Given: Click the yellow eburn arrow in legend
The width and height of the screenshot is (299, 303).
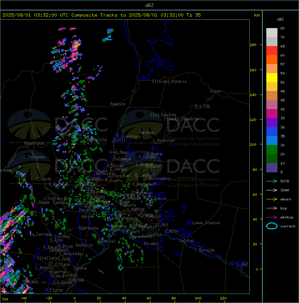Looking at the screenshot, I should [x=272, y=199].
